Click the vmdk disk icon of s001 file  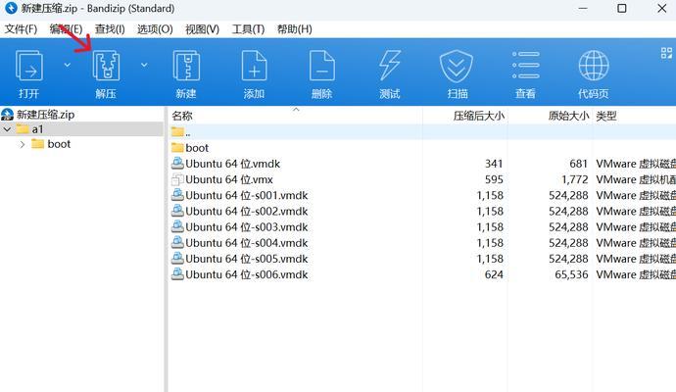point(177,195)
